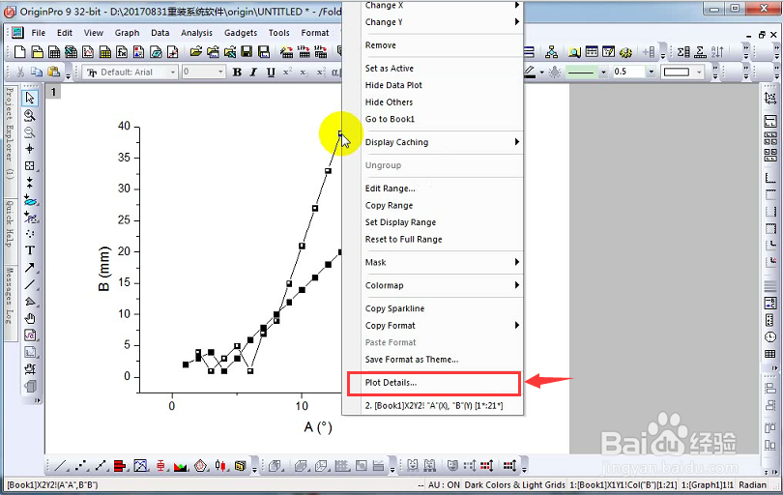Screen dimensions: 783x495
Task: Open the Analysis menu
Action: (x=196, y=33)
